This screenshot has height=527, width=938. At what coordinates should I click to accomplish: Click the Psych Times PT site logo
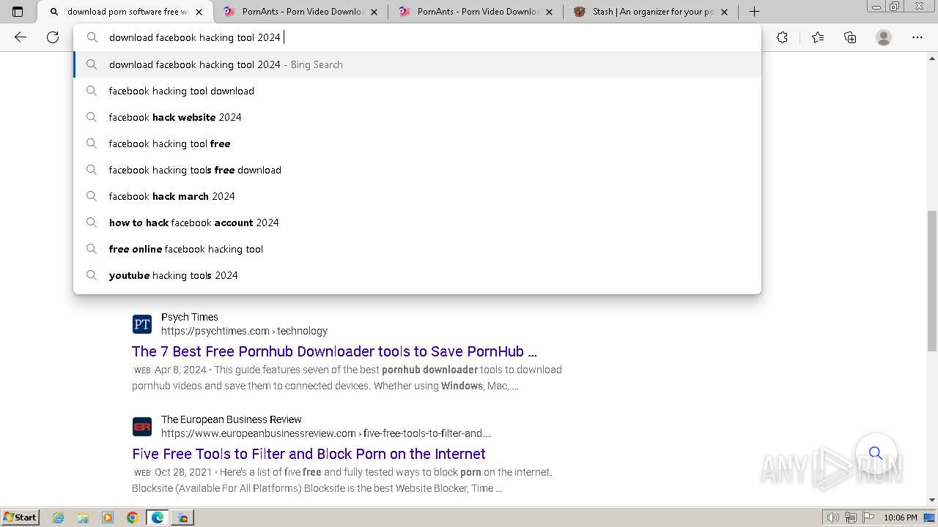(142, 324)
